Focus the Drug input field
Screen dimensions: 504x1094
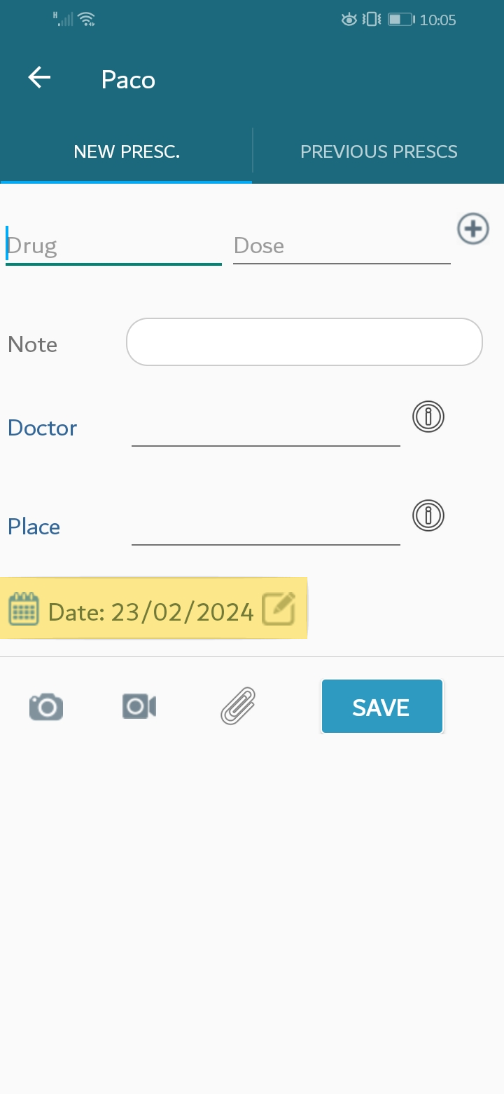pyautogui.click(x=113, y=245)
